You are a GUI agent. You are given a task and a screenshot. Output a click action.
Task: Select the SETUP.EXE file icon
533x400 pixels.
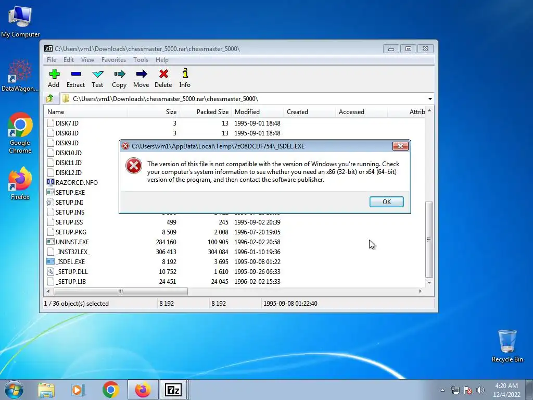[x=50, y=192]
